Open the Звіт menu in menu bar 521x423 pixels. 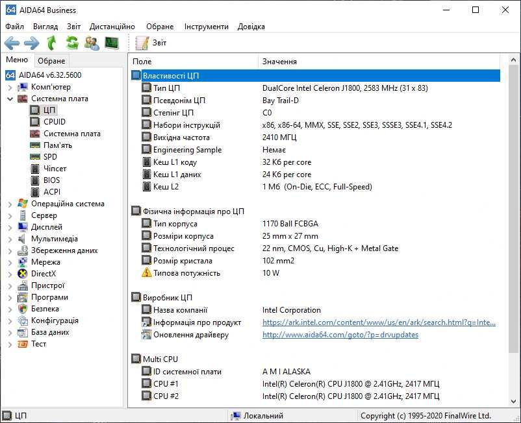[x=74, y=27]
